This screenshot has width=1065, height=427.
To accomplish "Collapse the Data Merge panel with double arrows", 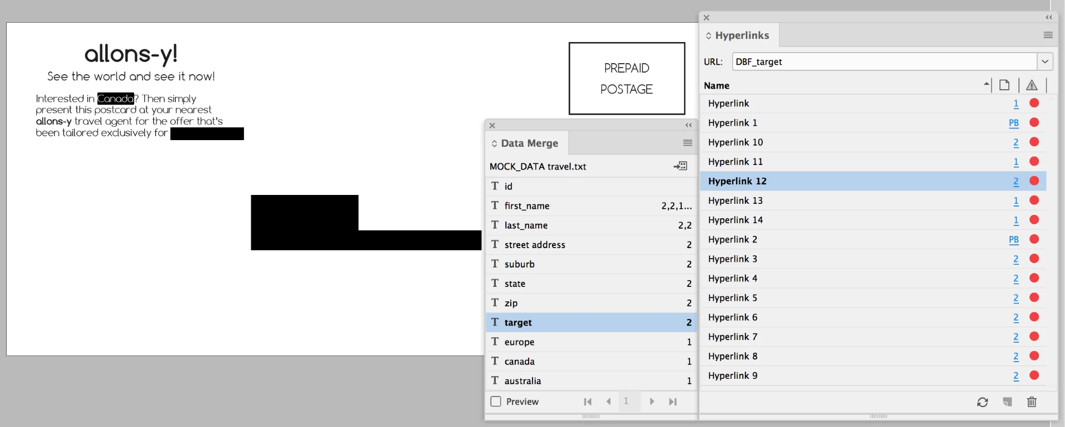I will coord(688,125).
